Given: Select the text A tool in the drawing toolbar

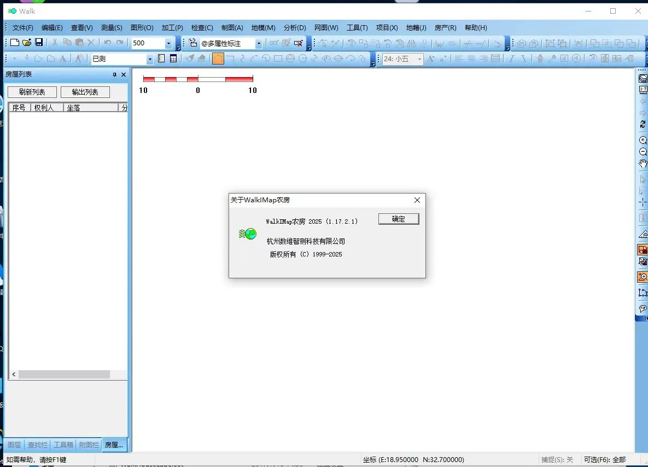Looking at the screenshot, I should point(63,59).
